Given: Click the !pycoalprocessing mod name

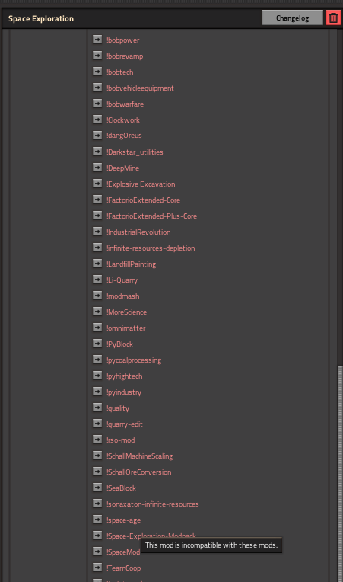Looking at the screenshot, I should point(134,360).
